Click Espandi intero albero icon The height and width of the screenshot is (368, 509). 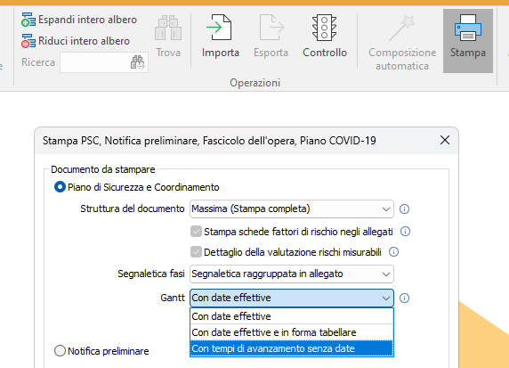[28, 20]
